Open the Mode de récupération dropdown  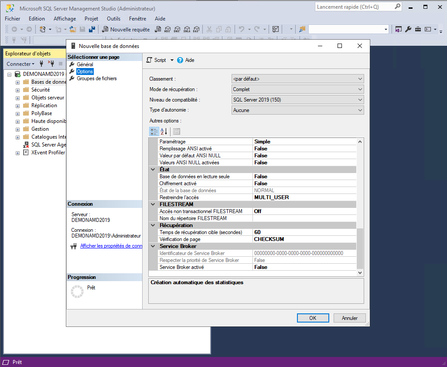(x=298, y=89)
